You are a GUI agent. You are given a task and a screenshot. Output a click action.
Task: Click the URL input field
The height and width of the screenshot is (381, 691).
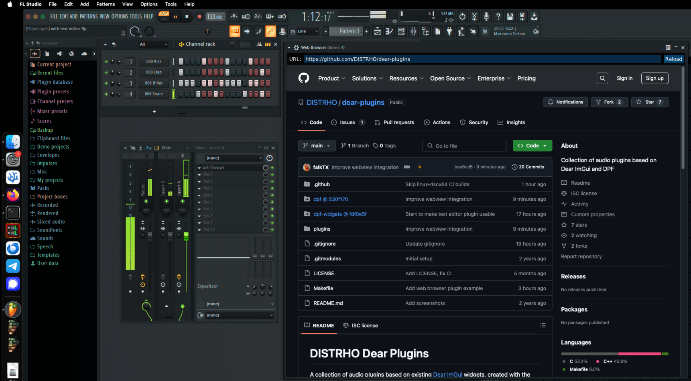click(x=482, y=59)
